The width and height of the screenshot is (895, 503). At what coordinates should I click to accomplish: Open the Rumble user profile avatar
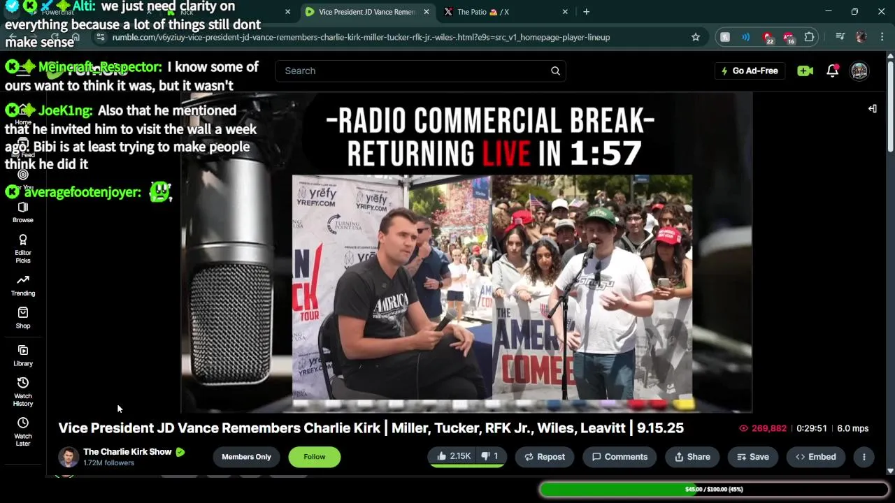(859, 71)
